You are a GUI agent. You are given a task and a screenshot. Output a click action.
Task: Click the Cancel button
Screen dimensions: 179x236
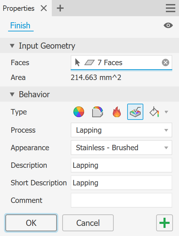tap(88, 223)
